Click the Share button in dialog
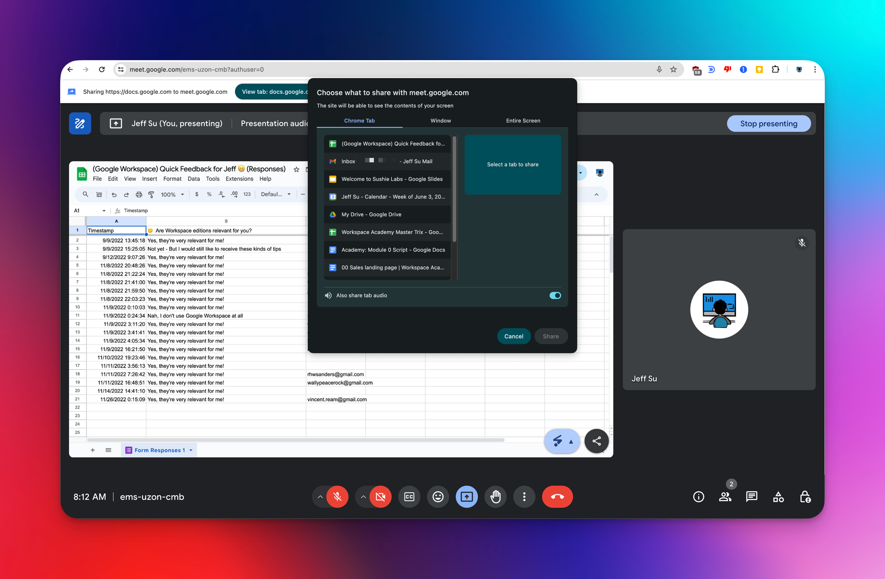The image size is (885, 579). pos(551,336)
